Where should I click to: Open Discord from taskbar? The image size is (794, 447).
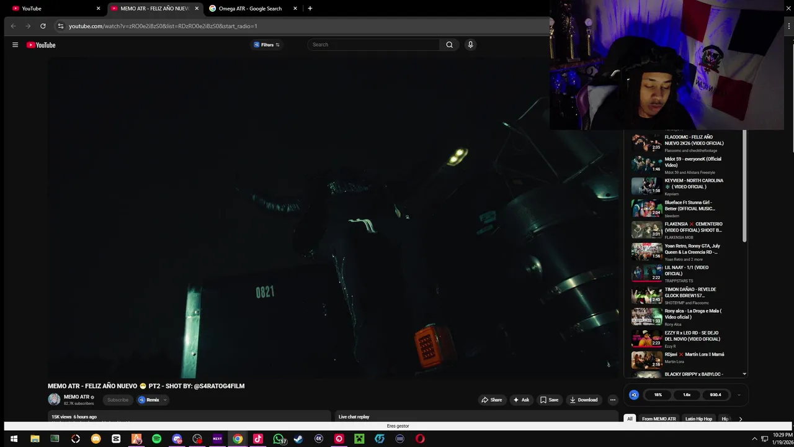(x=177, y=439)
